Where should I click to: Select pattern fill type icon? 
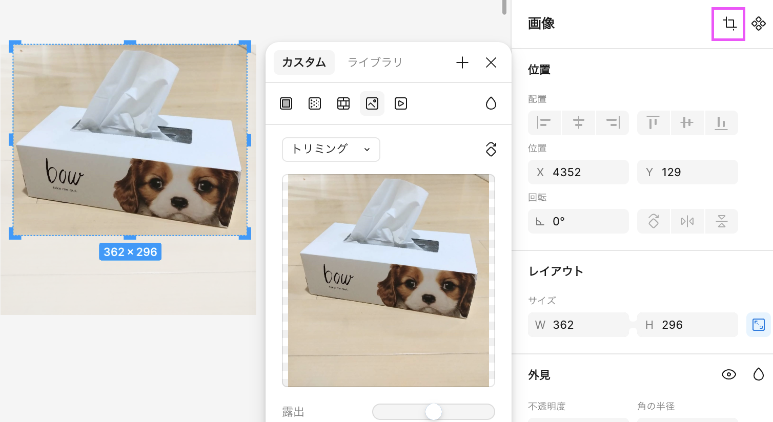click(343, 103)
